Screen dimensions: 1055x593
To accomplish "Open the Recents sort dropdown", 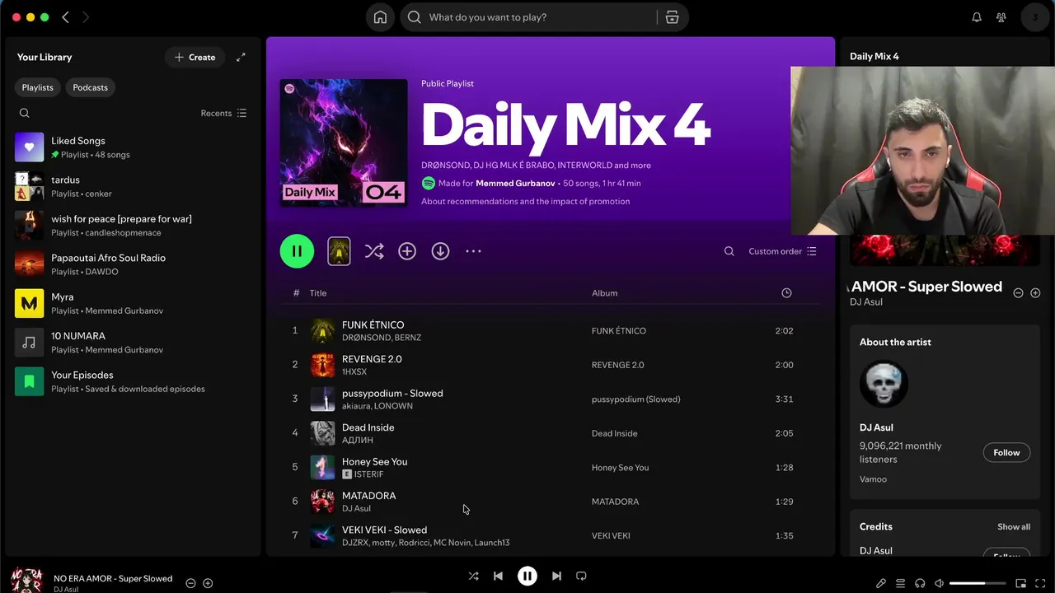I will tap(223, 113).
